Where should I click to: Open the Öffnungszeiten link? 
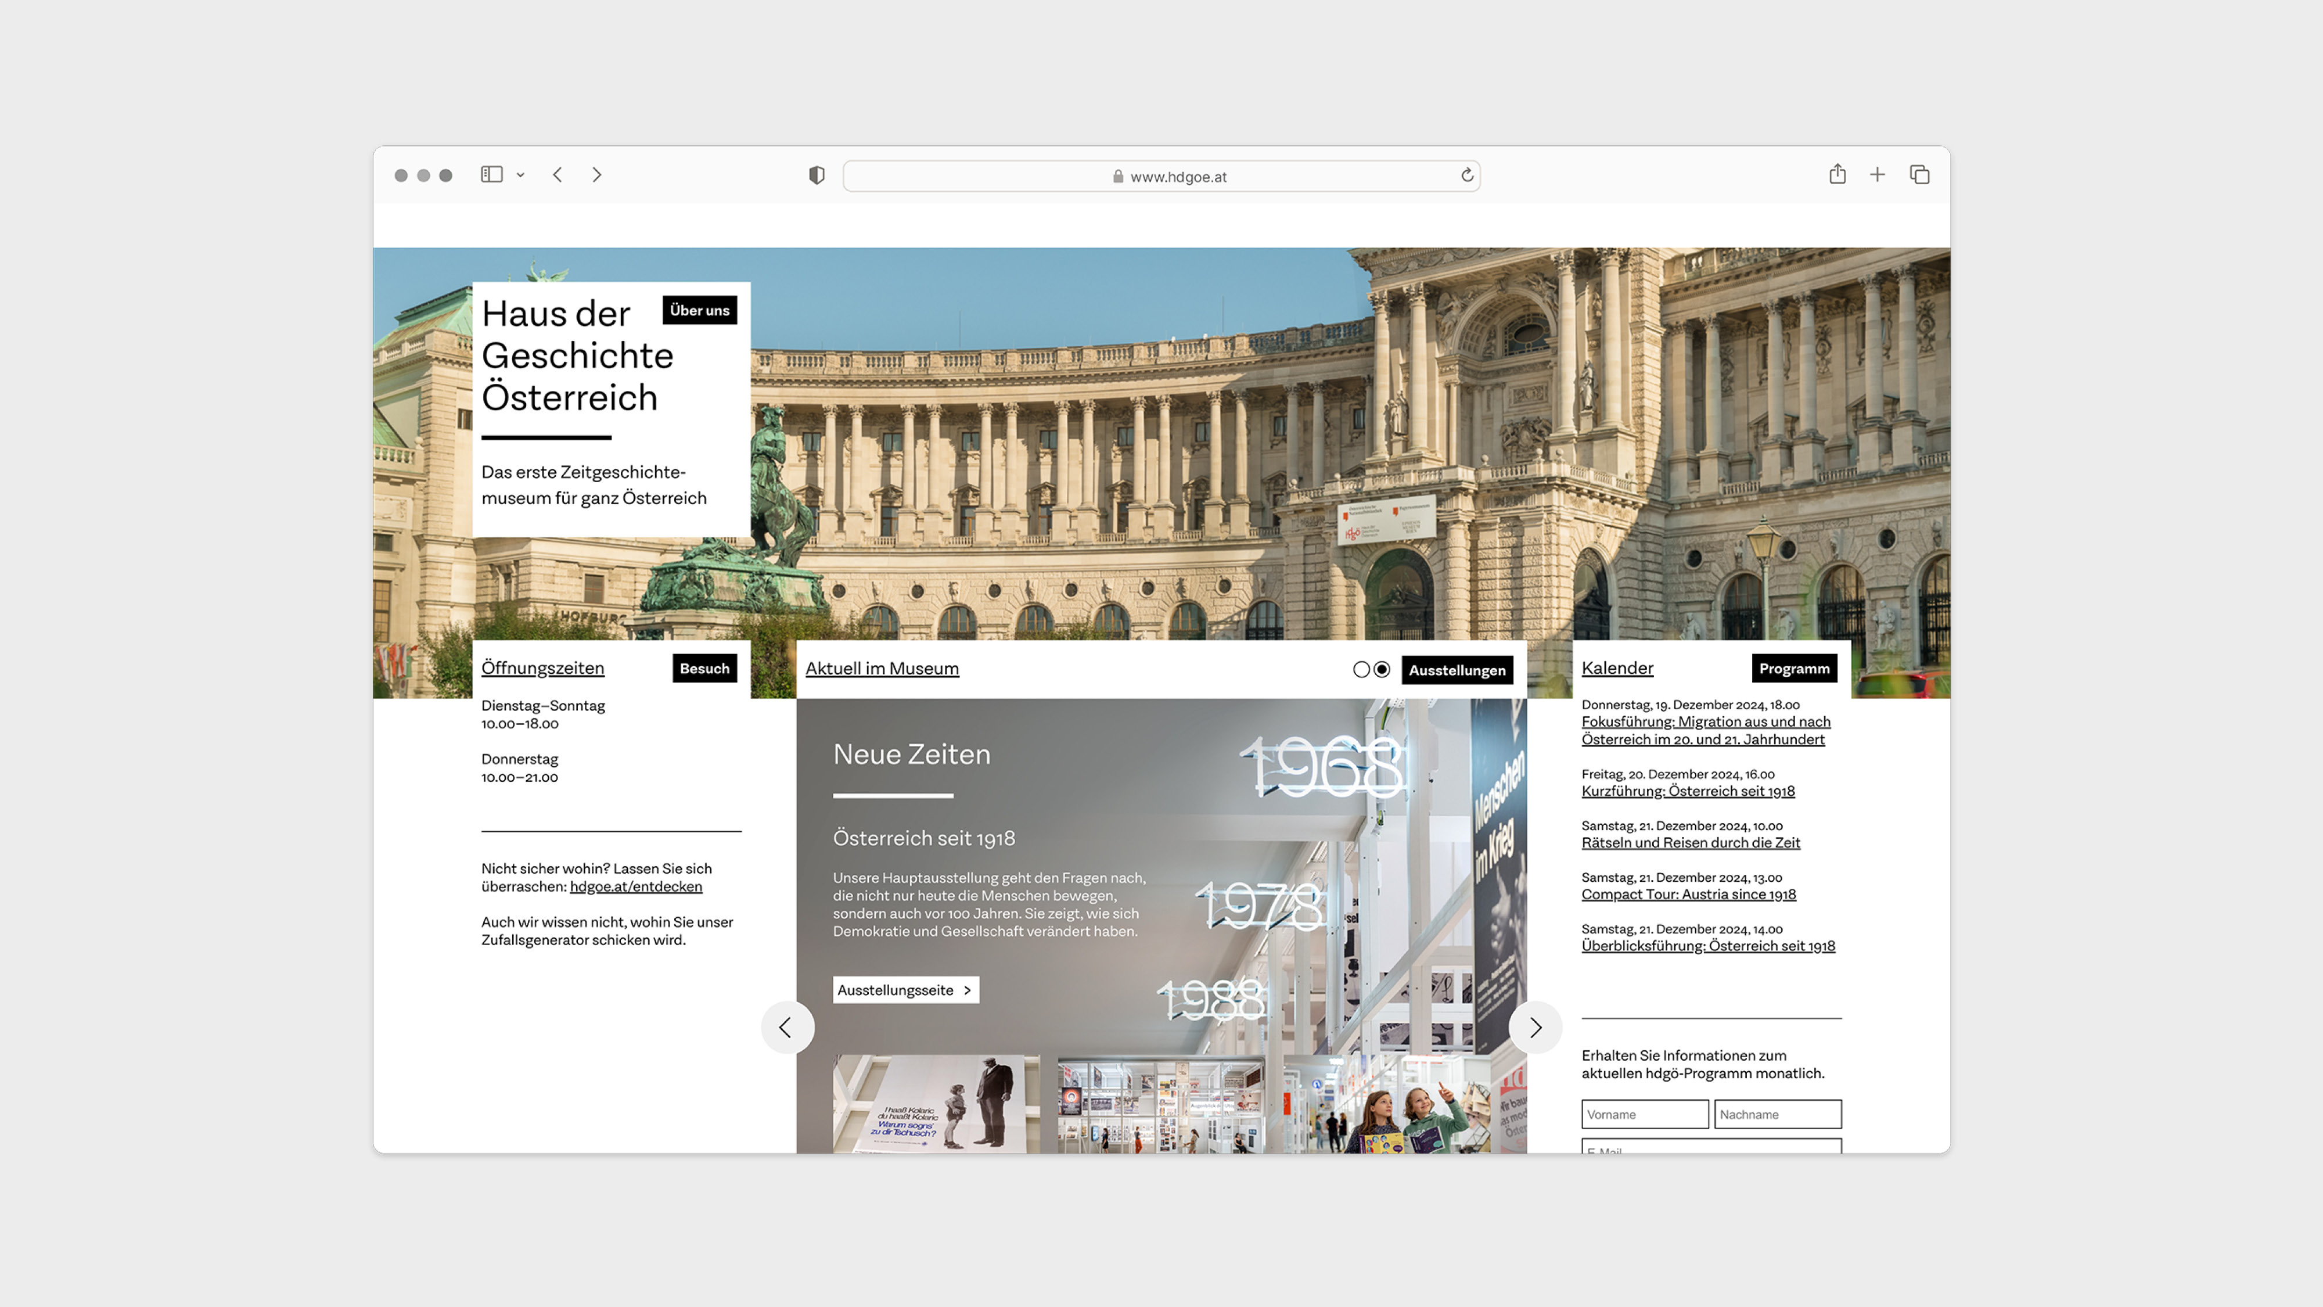pyautogui.click(x=543, y=669)
